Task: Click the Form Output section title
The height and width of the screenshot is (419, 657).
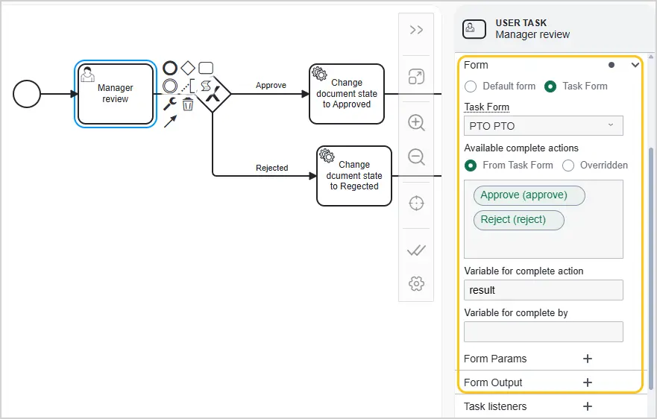Action: [x=493, y=382]
